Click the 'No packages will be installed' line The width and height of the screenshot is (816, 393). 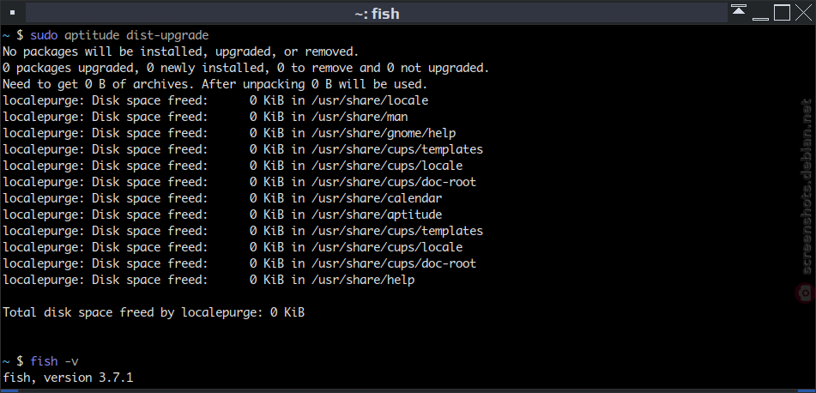click(181, 51)
